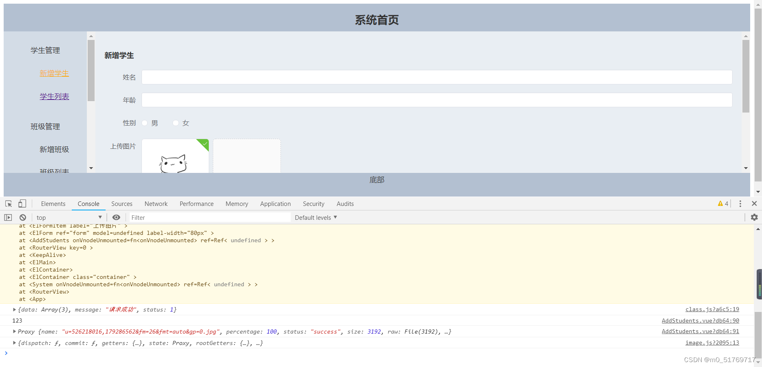Viewport: 762px width, 367px height.
Task: Click the 姓名 input field
Action: [x=437, y=77]
